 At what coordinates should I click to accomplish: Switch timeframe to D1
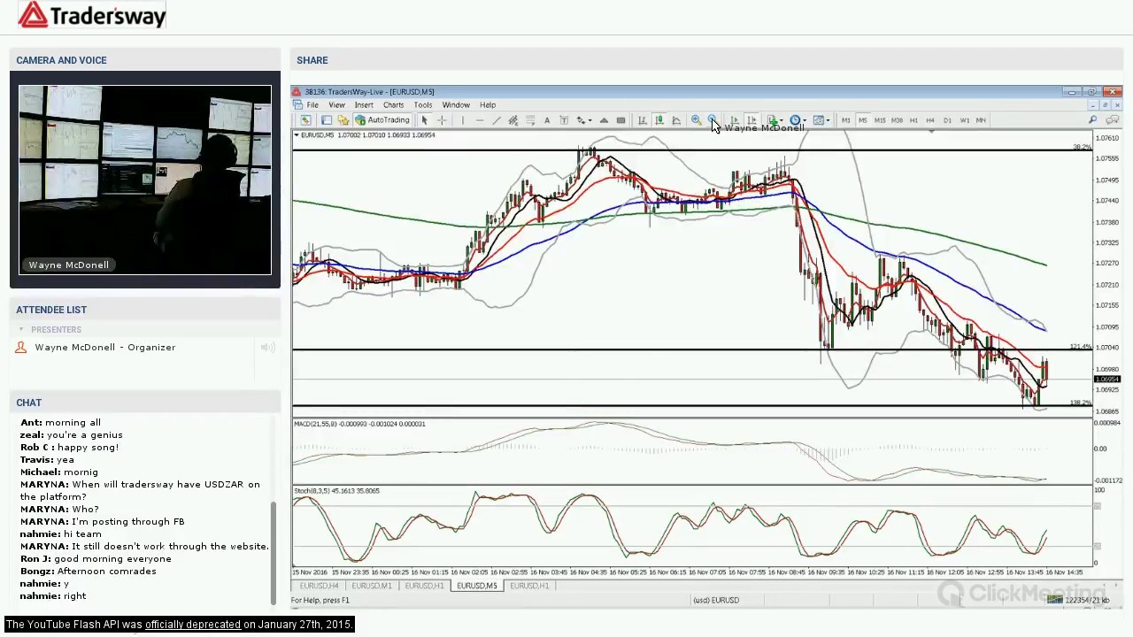947,119
